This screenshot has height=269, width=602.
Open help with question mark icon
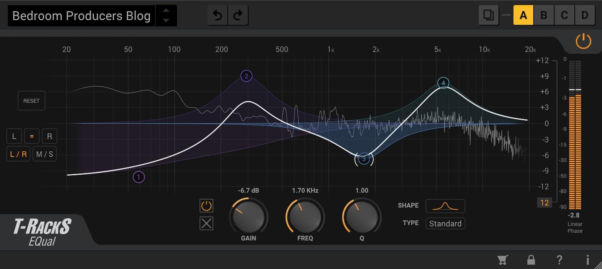pyautogui.click(x=559, y=260)
